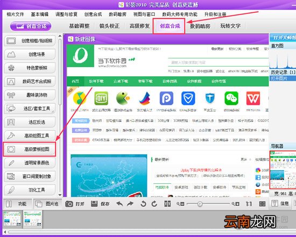The image size is (296, 237).
Task: Switch to 玩转文字 tab
Action: 230,26
